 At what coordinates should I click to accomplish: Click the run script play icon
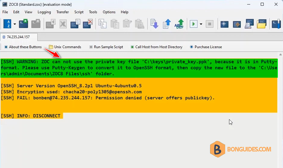tap(193, 24)
